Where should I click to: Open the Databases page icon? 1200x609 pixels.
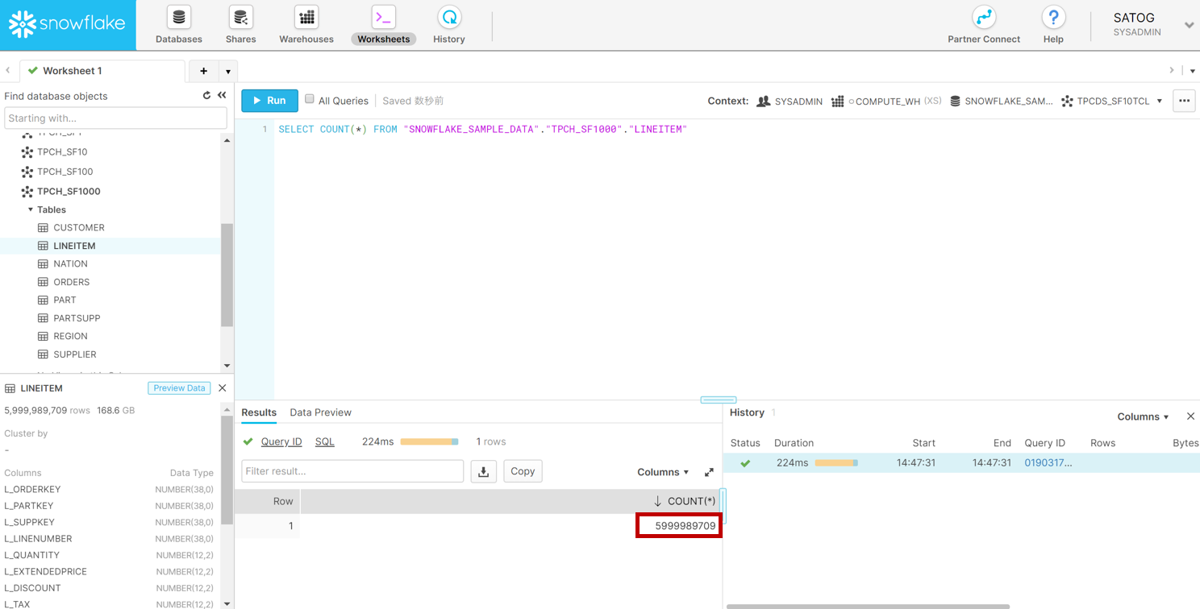click(179, 17)
